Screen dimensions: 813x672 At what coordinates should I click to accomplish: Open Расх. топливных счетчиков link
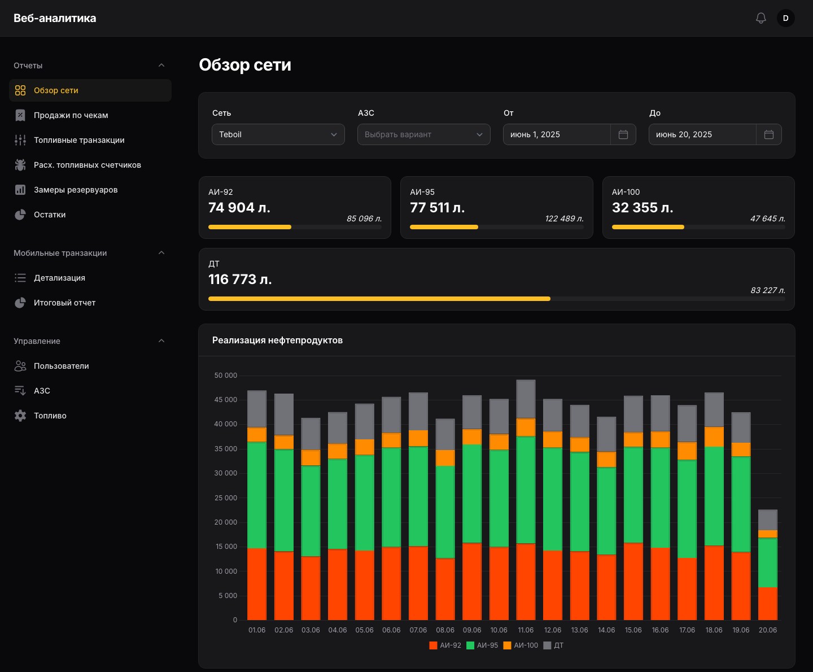pos(90,165)
